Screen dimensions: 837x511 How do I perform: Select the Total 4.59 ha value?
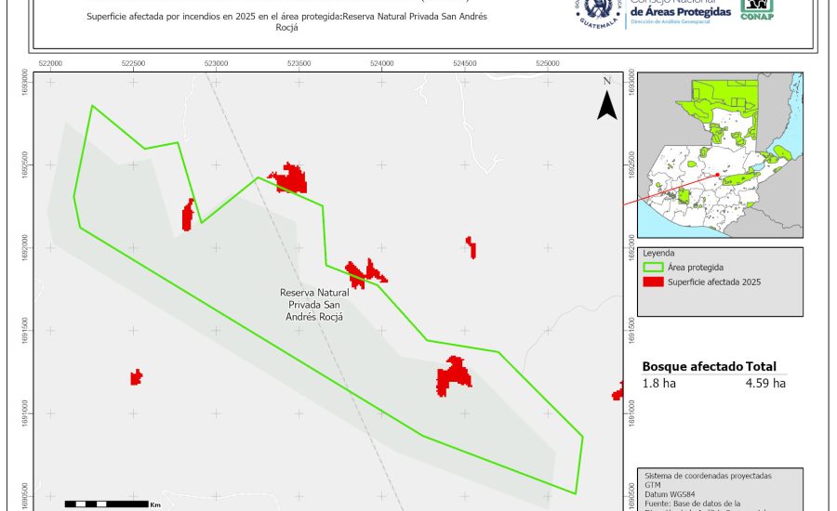[x=765, y=383]
